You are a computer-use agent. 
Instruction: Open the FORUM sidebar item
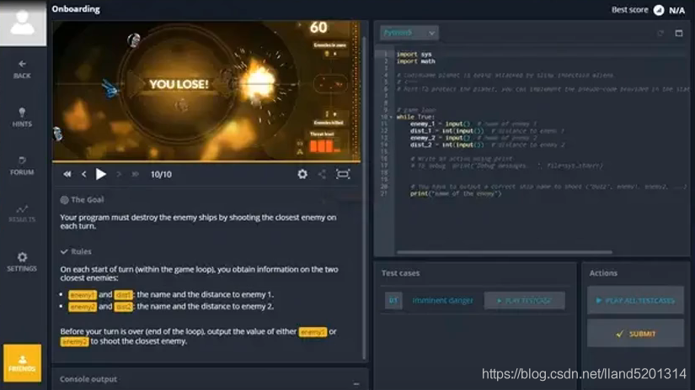coord(22,166)
